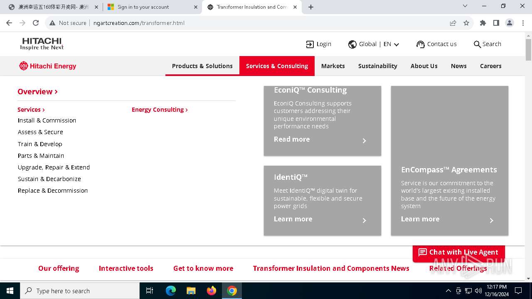Screen dimensions: 532x299
Task: Close the first Chinese-titled tab
Action: click(96, 7)
